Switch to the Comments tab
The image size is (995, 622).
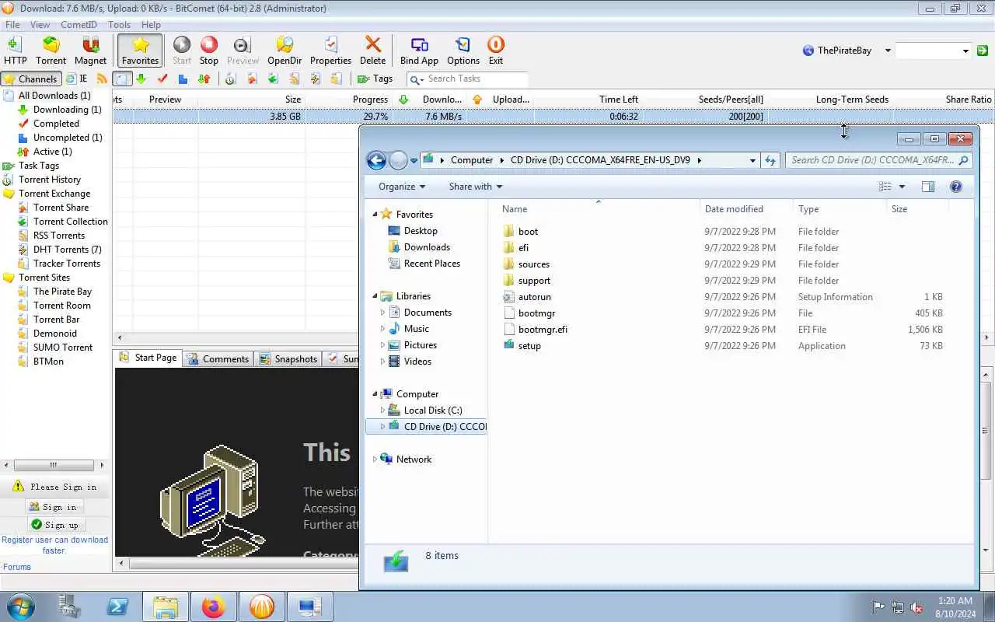tap(217, 358)
